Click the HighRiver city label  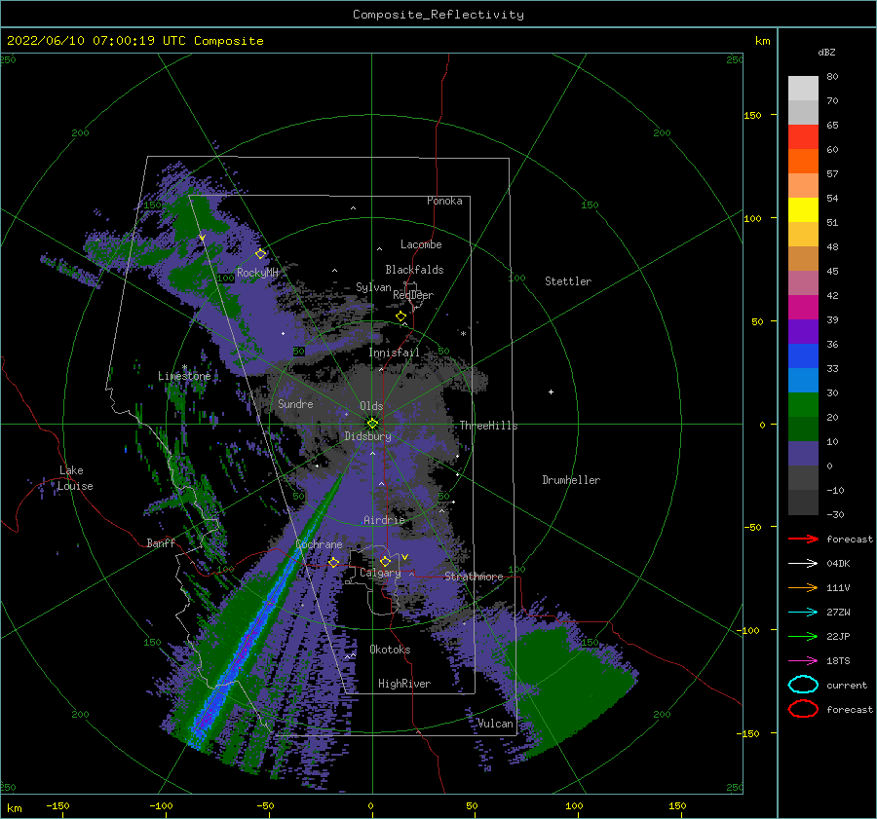pos(404,684)
